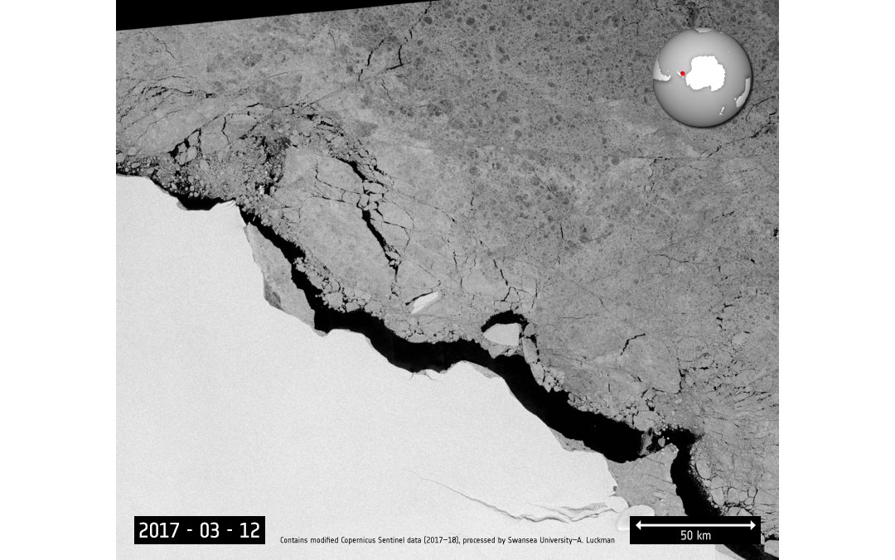Click the black no-data strip at the top
Image resolution: width=895 pixels, height=560 pixels.
coord(249,12)
